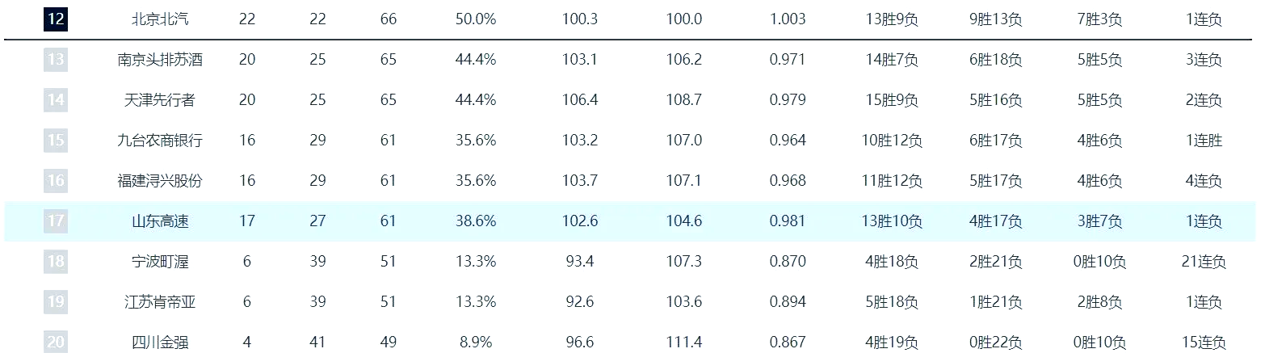Select the 50.0% win rate cell
This screenshot has height=353, width=1265.
pyautogui.click(x=476, y=19)
